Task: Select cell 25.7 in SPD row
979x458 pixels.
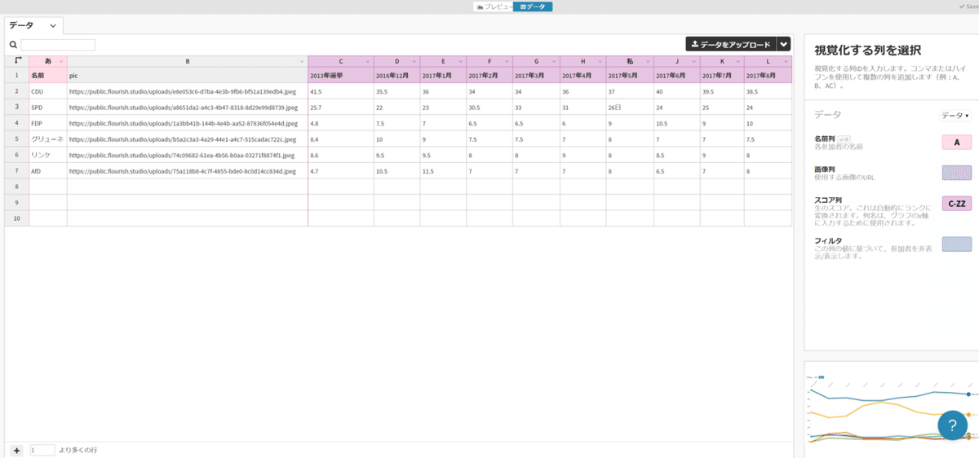Action: (341, 108)
